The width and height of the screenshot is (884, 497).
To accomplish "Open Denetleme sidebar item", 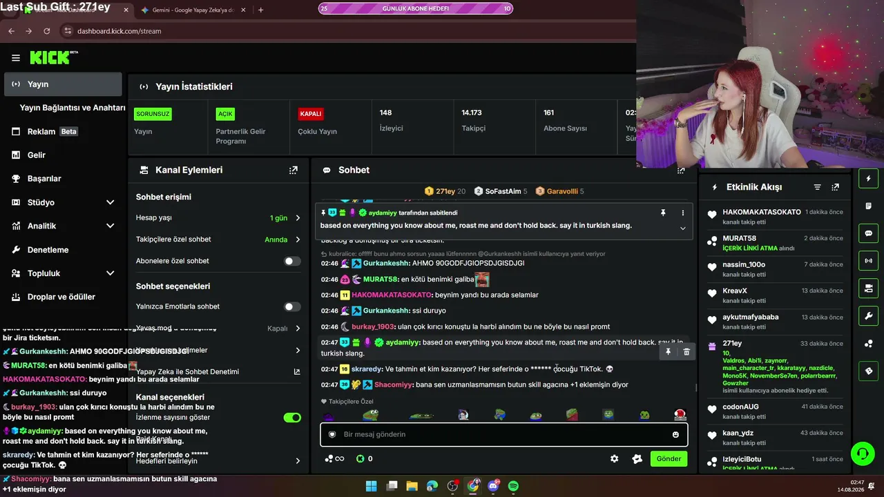I will click(x=63, y=250).
